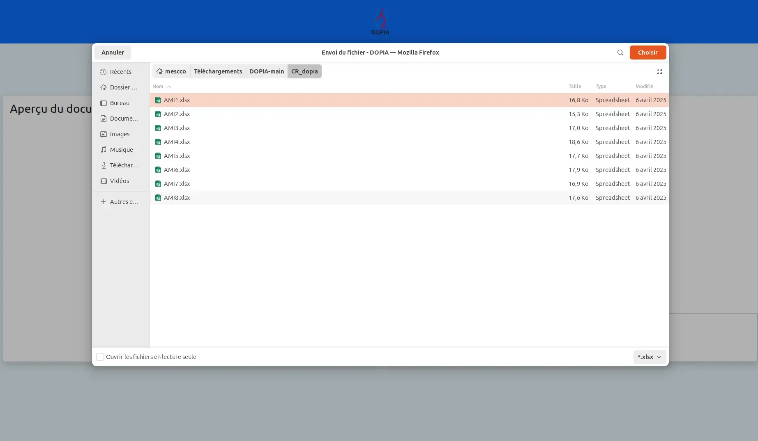The width and height of the screenshot is (758, 441).
Task: Select the AMI4.xlsx file
Action: click(x=177, y=142)
